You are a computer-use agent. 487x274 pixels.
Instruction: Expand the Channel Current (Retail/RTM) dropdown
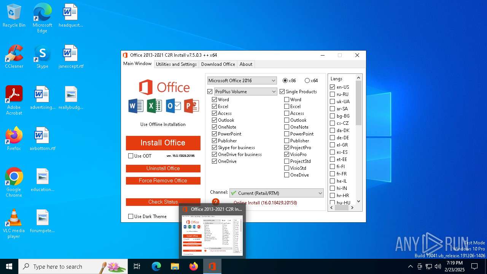coord(277,193)
